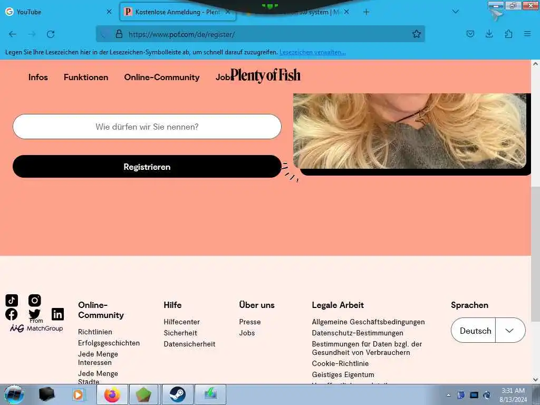Open the Instagram icon in footer
The height and width of the screenshot is (405, 540).
click(34, 300)
